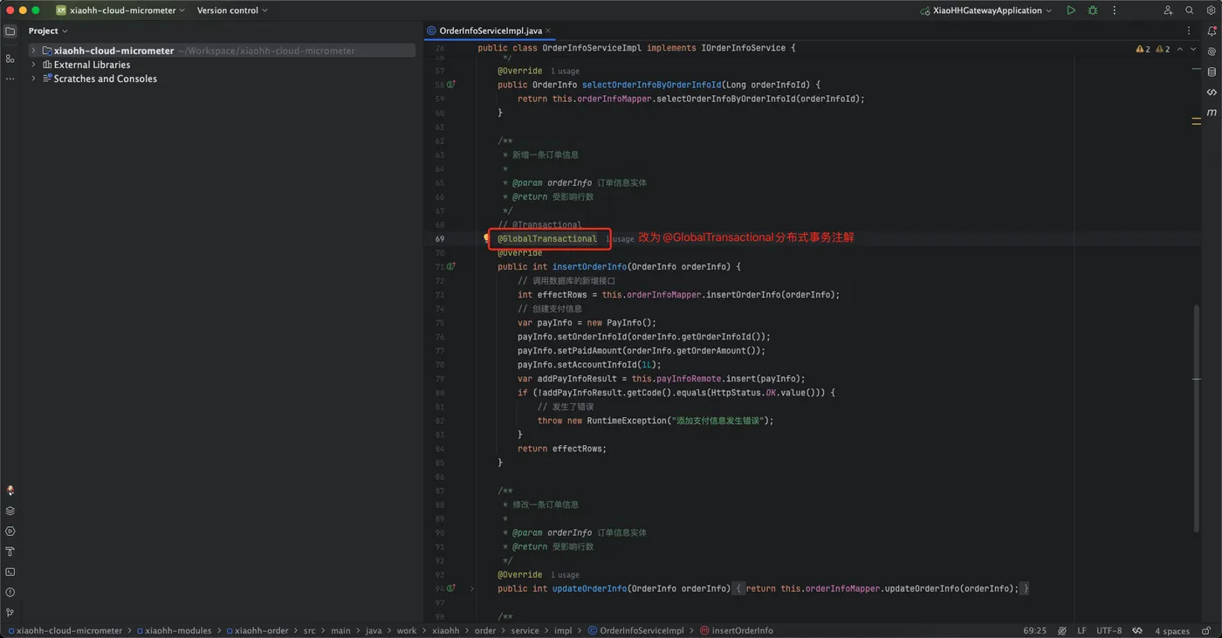Click the Scratches and Consoles label

[x=105, y=79]
